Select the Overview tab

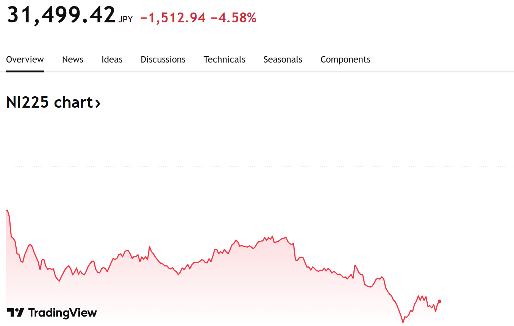point(25,60)
